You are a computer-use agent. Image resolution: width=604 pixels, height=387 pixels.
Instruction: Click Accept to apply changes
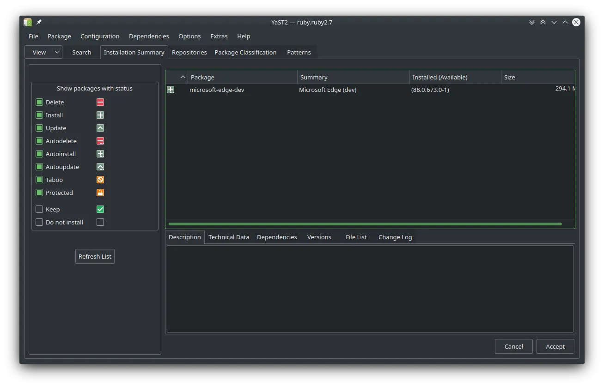555,346
